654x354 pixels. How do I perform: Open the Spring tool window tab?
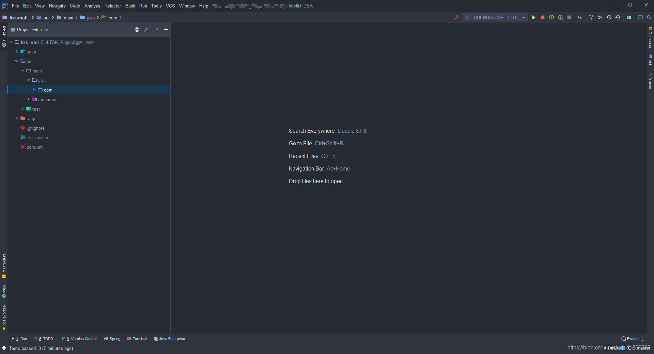click(112, 339)
